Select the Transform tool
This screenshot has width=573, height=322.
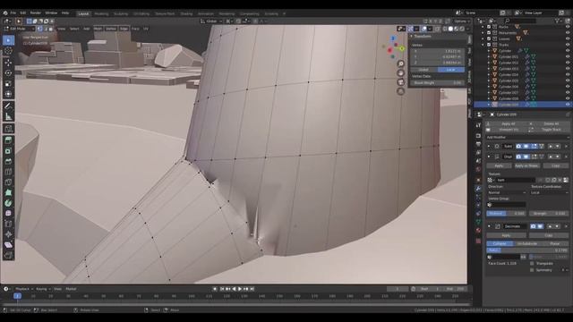coord(8,94)
